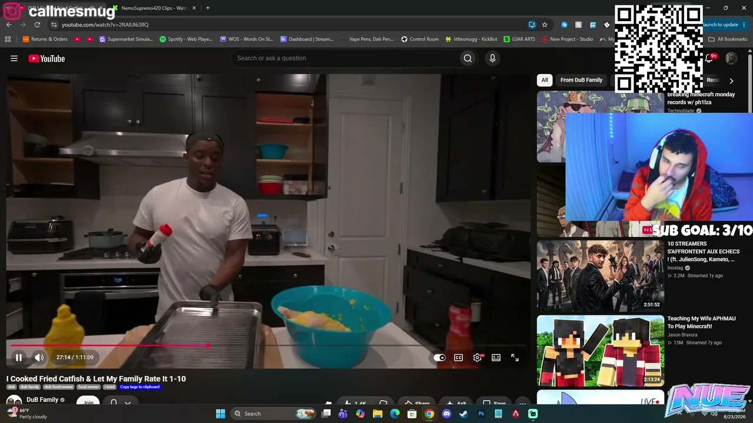This screenshot has height=423, width=753.
Task: Open File Explorer from the taskbar
Action: [x=378, y=414]
